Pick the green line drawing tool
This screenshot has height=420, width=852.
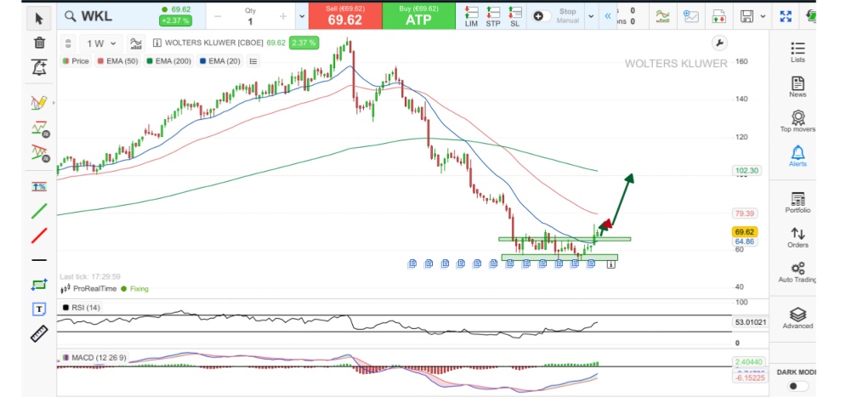39,211
